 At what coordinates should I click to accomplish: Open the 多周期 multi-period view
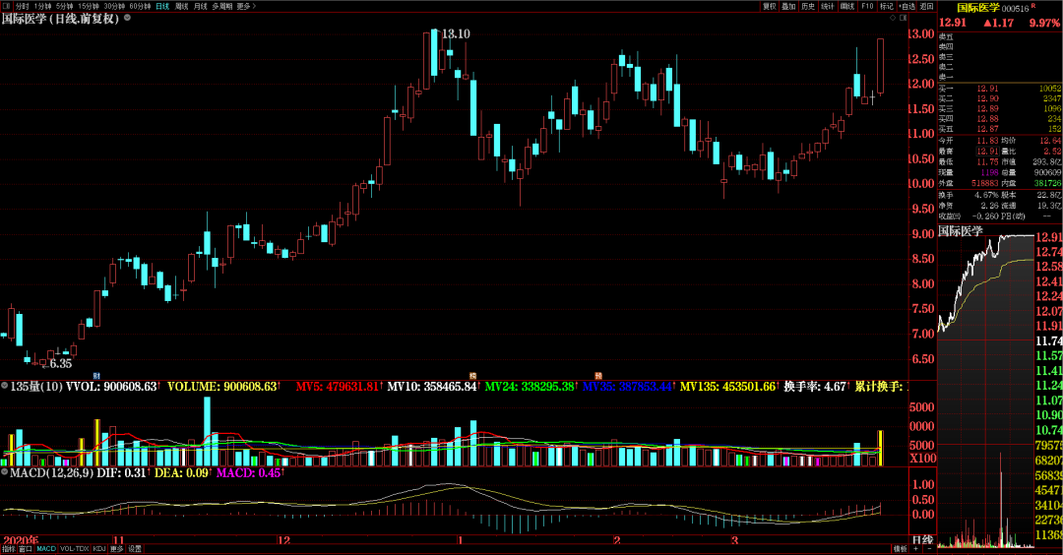click(x=221, y=6)
